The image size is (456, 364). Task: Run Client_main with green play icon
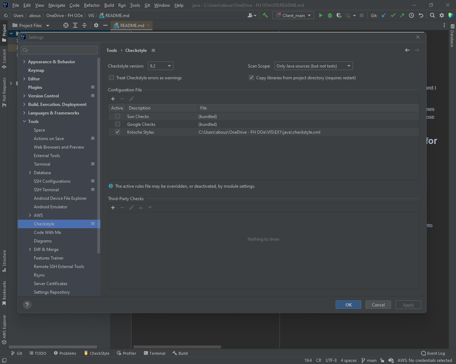(321, 15)
